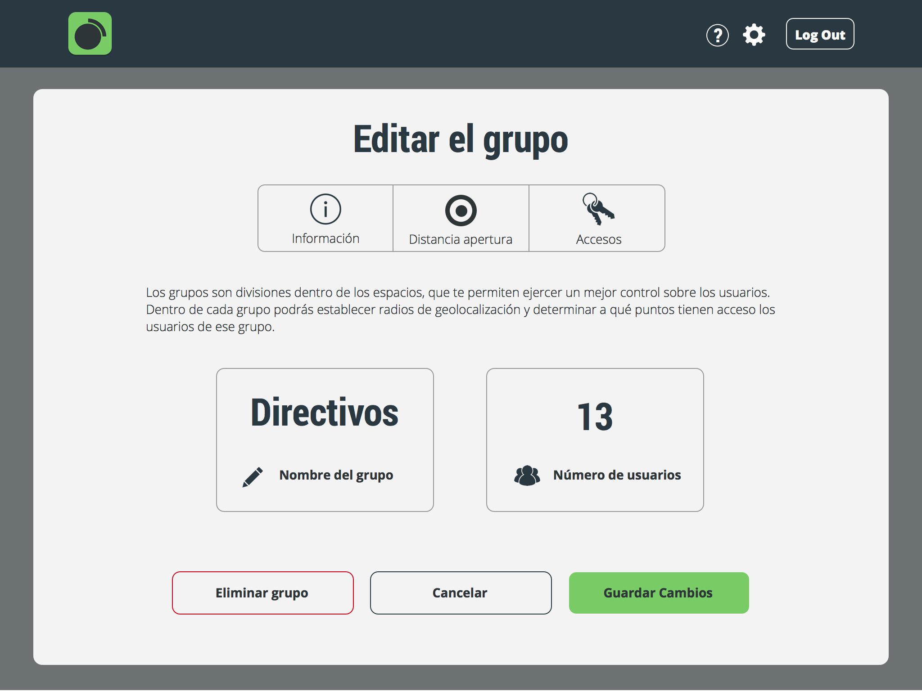Click the Nombre del grupo label
This screenshot has width=922, height=691.
(x=336, y=475)
